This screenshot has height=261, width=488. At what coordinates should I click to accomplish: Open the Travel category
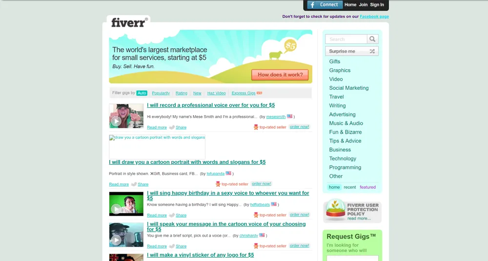(336, 97)
